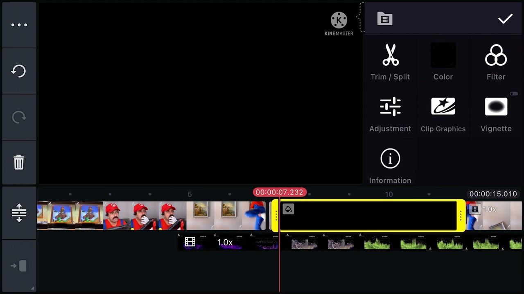Redo the last undone edit

pyautogui.click(x=19, y=118)
